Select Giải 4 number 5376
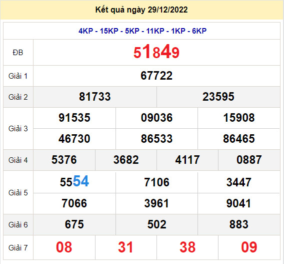 [x=64, y=160]
